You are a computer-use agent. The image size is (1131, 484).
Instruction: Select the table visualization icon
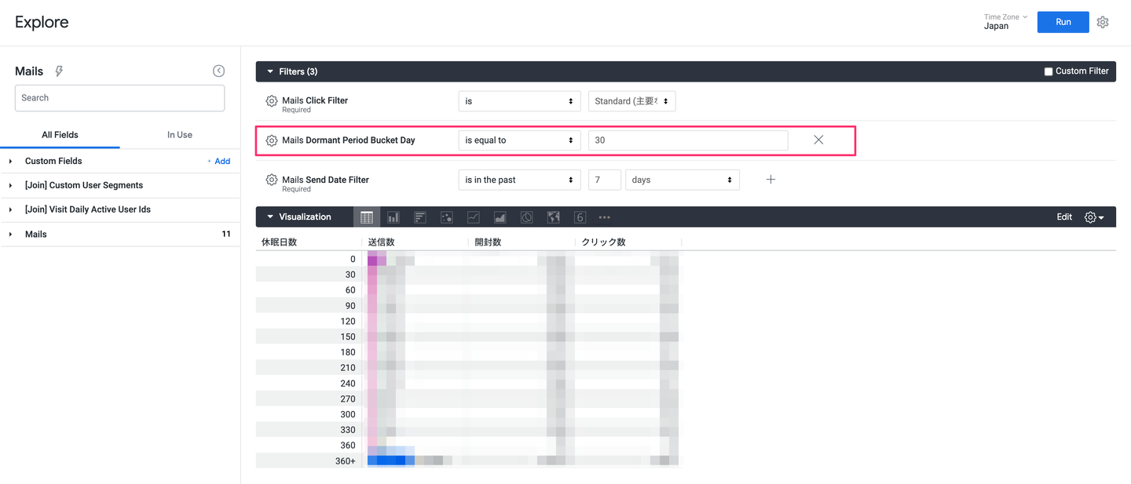point(367,217)
